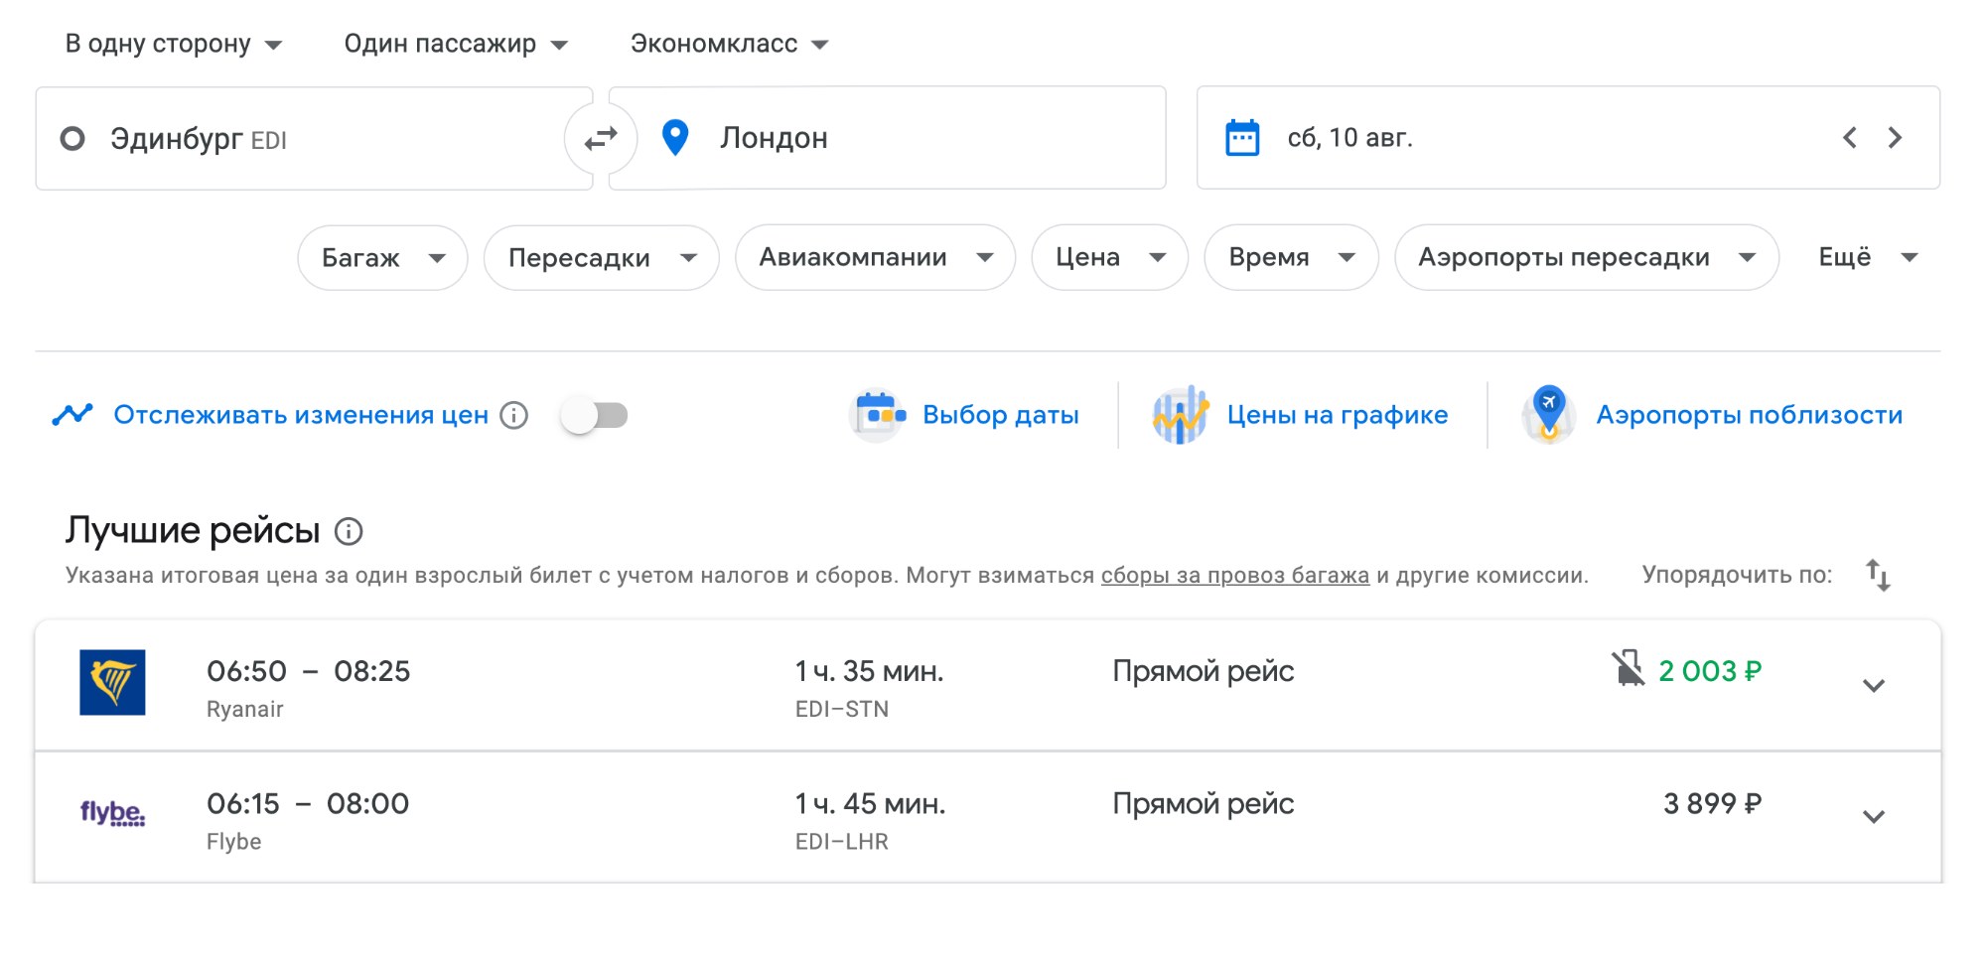Click the Упорядочить по label
Viewport: 1986px width, 954px height.
point(1737,575)
